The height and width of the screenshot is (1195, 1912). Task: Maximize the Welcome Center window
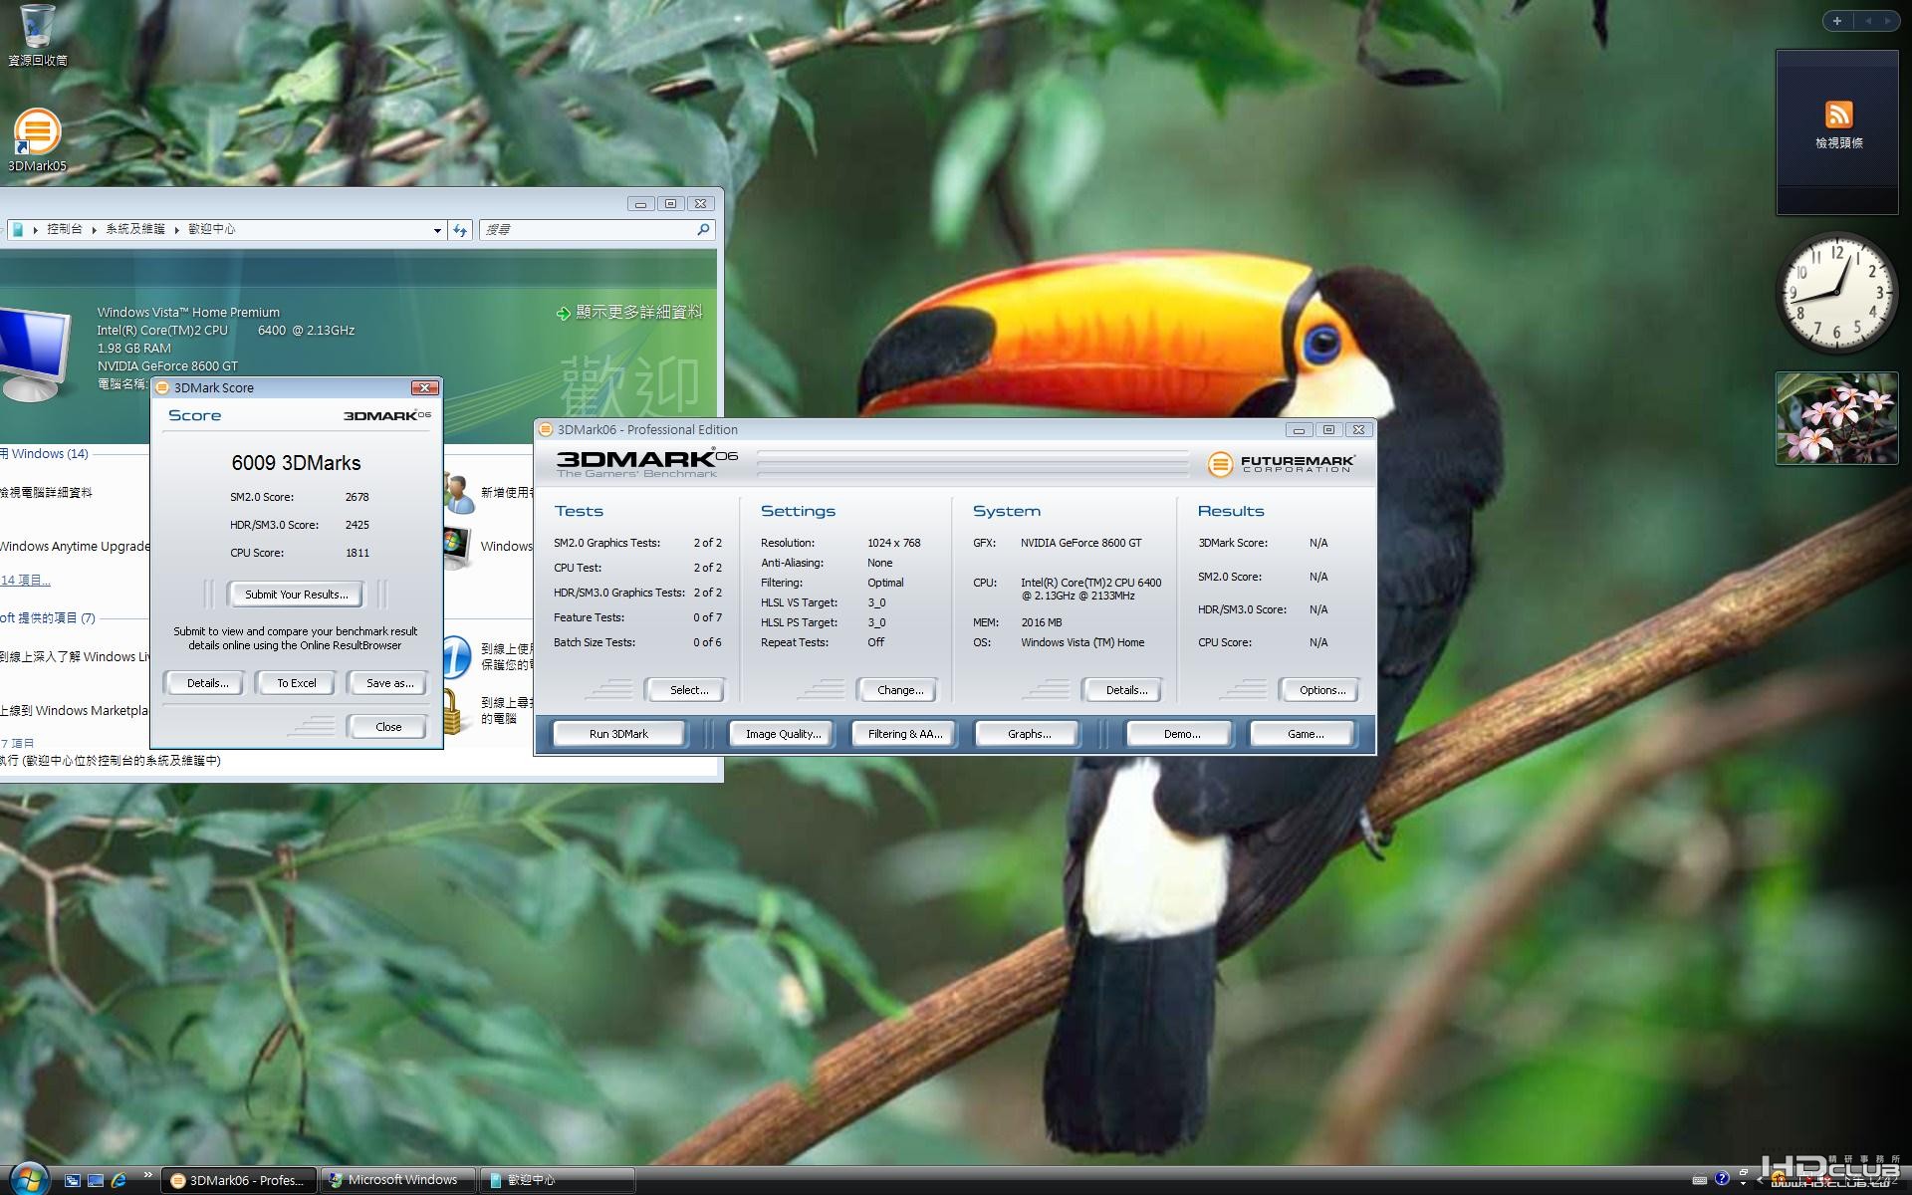(x=670, y=203)
